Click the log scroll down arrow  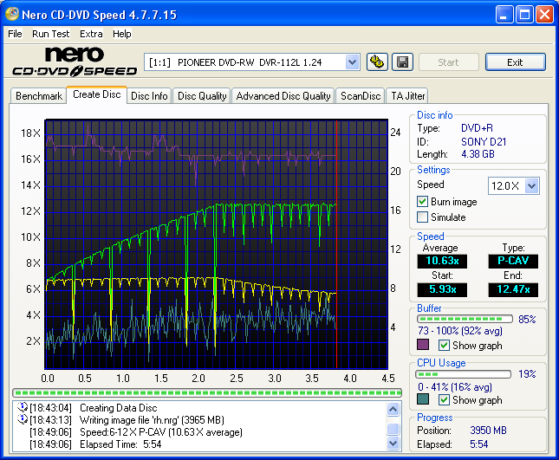[x=393, y=444]
